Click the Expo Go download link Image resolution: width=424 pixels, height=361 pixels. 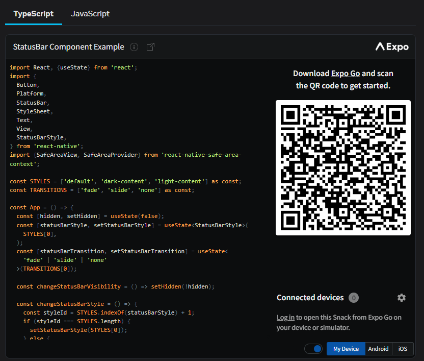point(346,74)
